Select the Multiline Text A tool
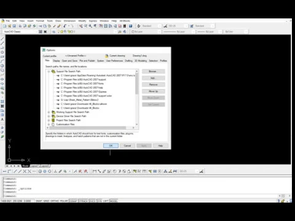295x221 pixels. [2, 120]
